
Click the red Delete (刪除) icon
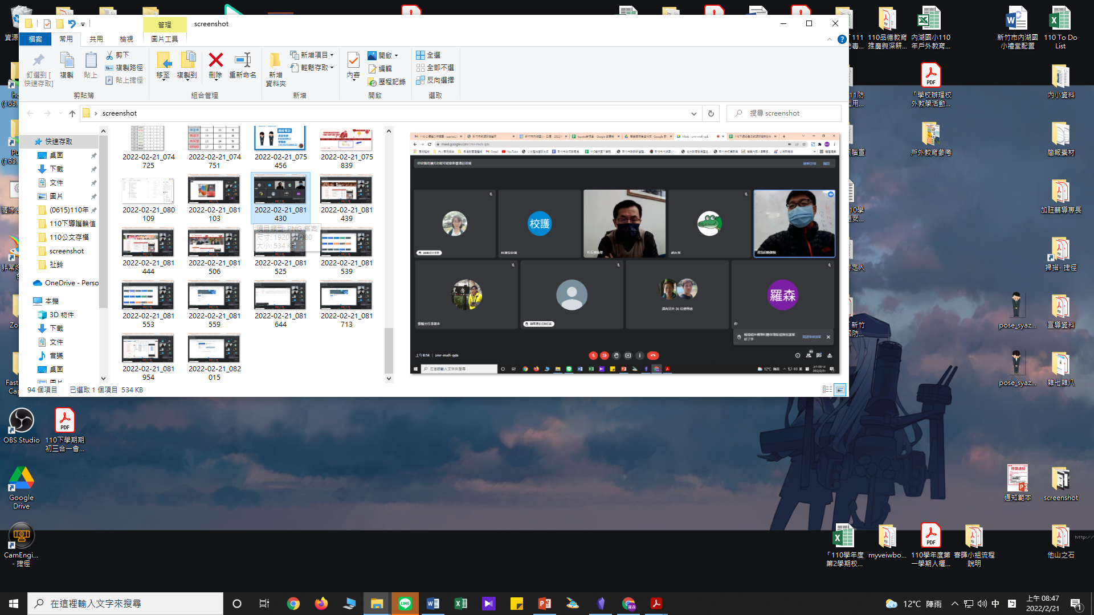click(215, 60)
